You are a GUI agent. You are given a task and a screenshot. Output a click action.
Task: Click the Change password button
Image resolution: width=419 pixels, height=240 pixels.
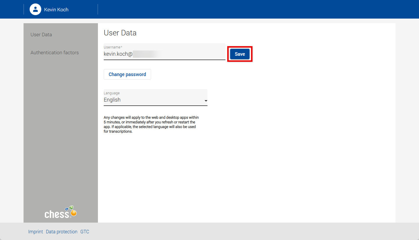pyautogui.click(x=127, y=74)
